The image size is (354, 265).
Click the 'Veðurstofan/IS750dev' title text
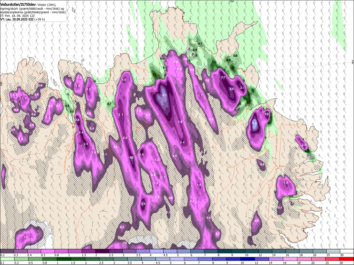tap(18, 4)
